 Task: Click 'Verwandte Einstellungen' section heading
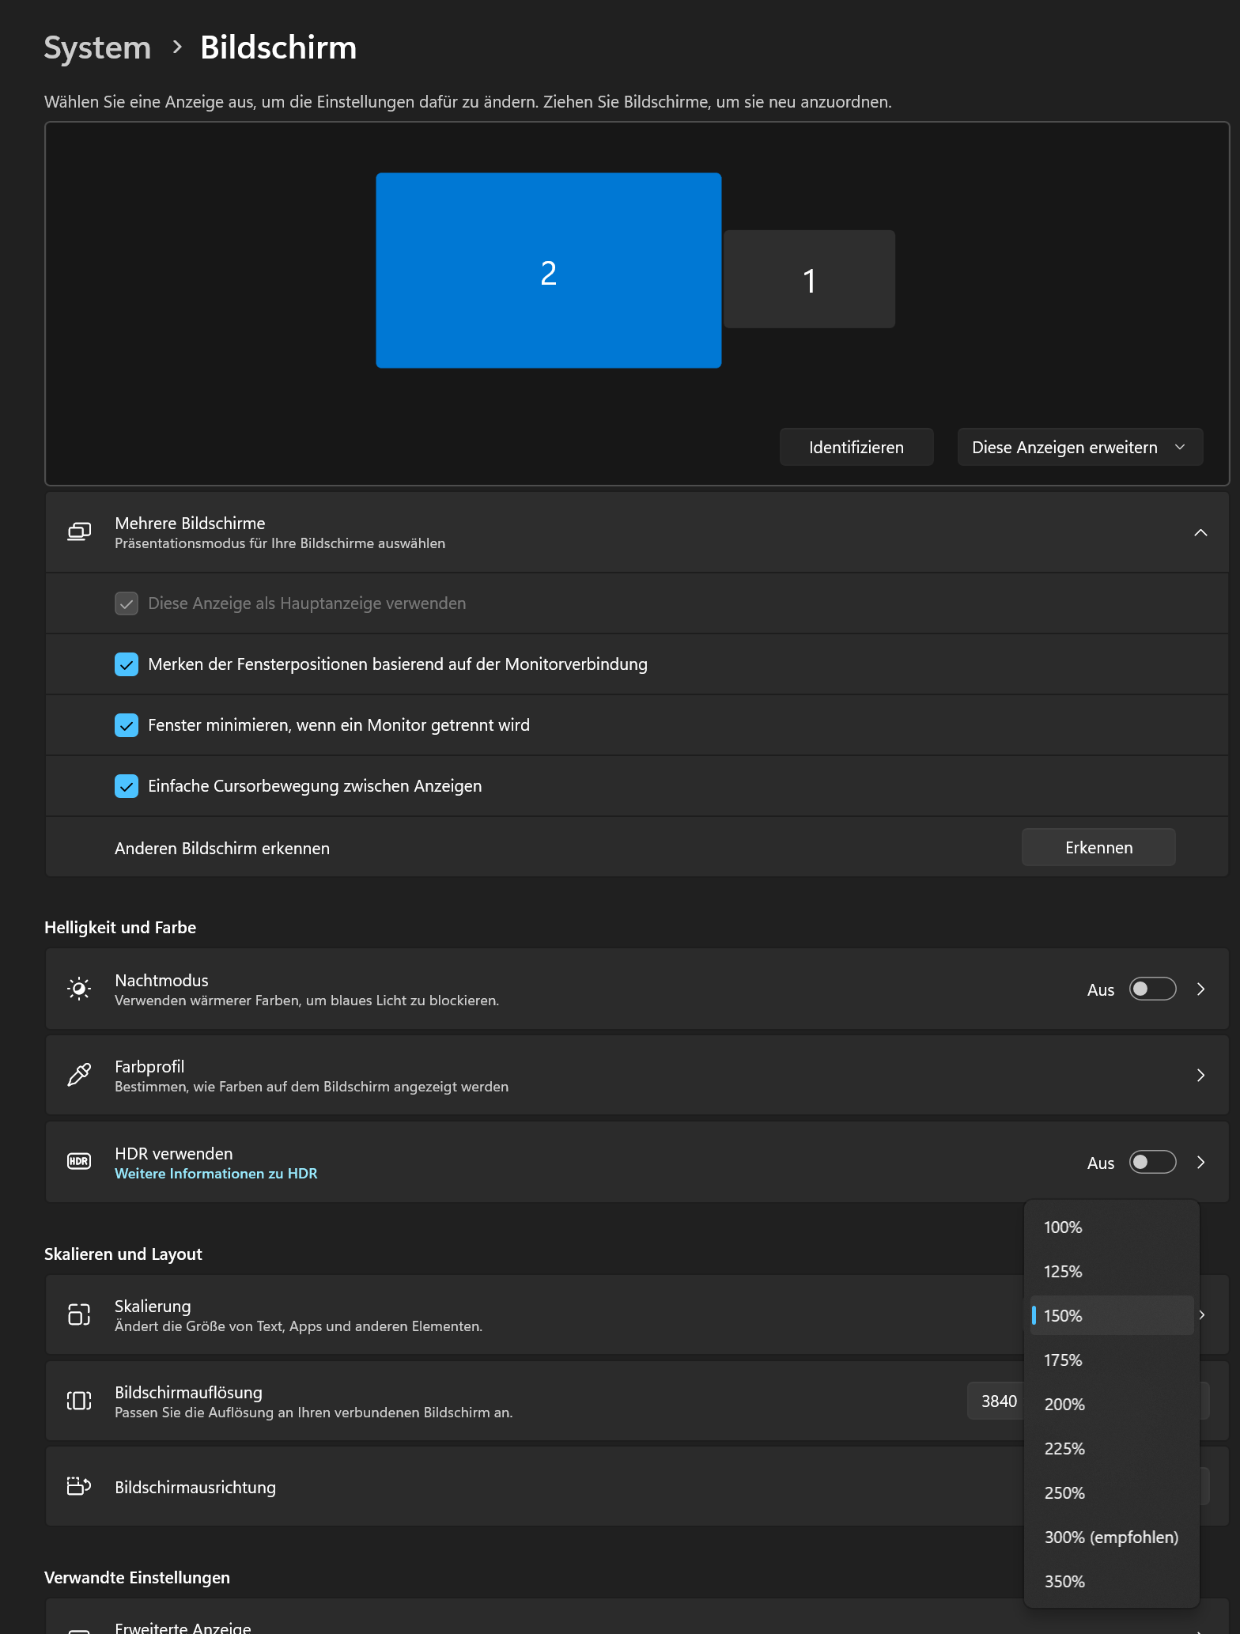[x=137, y=1578]
